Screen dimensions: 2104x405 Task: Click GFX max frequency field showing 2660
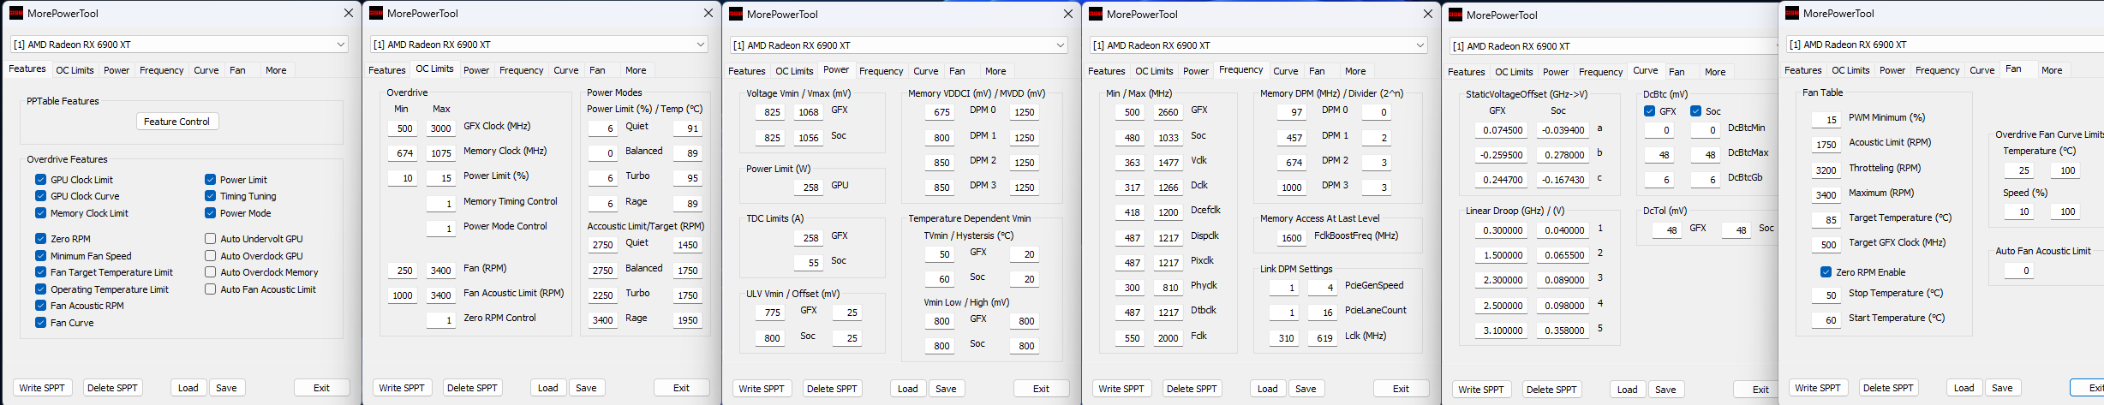1168,112
